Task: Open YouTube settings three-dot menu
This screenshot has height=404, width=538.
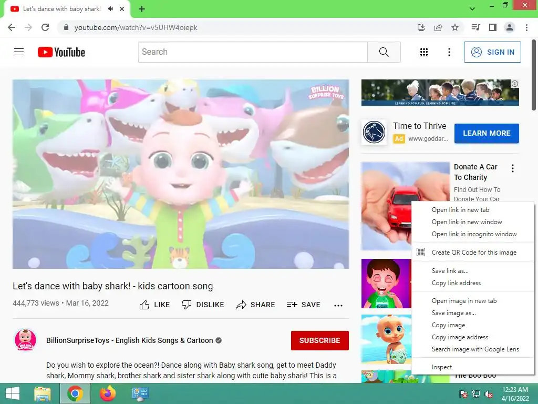Action: [x=449, y=52]
